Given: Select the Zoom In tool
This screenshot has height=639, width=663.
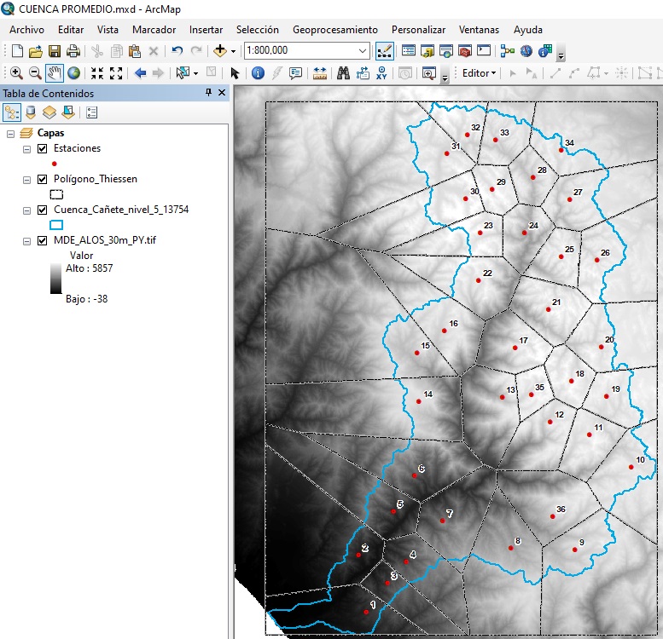Looking at the screenshot, I should (x=16, y=73).
